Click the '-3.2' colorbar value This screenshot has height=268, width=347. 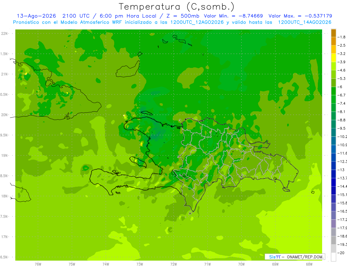342,53
